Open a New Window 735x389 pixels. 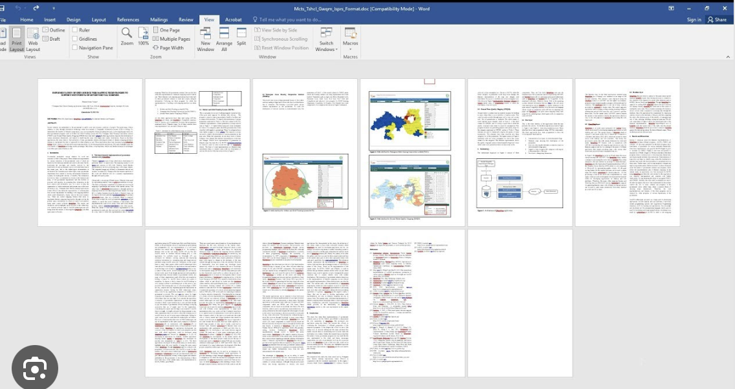pos(205,39)
